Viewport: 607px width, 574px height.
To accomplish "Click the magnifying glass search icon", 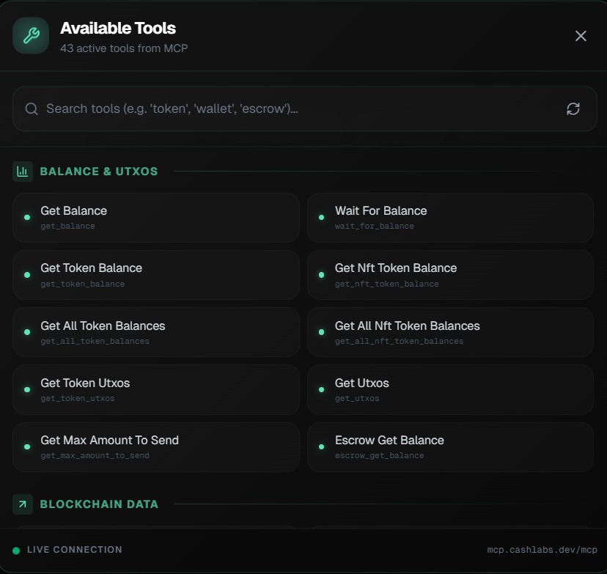I will pos(32,108).
